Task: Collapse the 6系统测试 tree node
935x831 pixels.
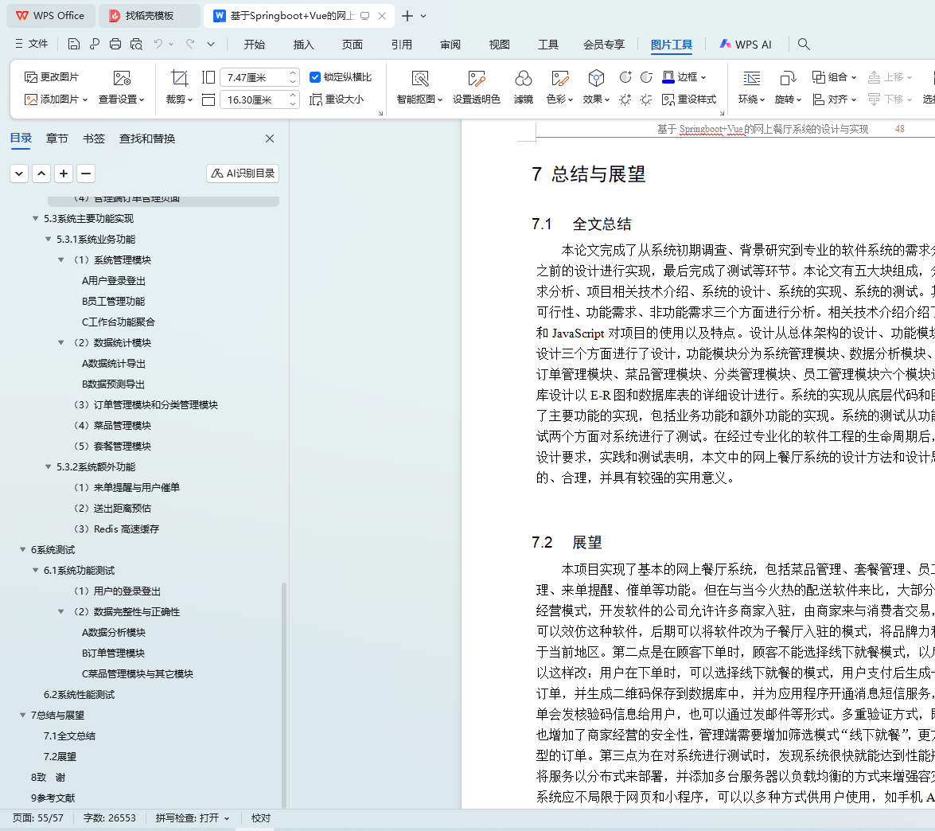Action: tap(22, 549)
